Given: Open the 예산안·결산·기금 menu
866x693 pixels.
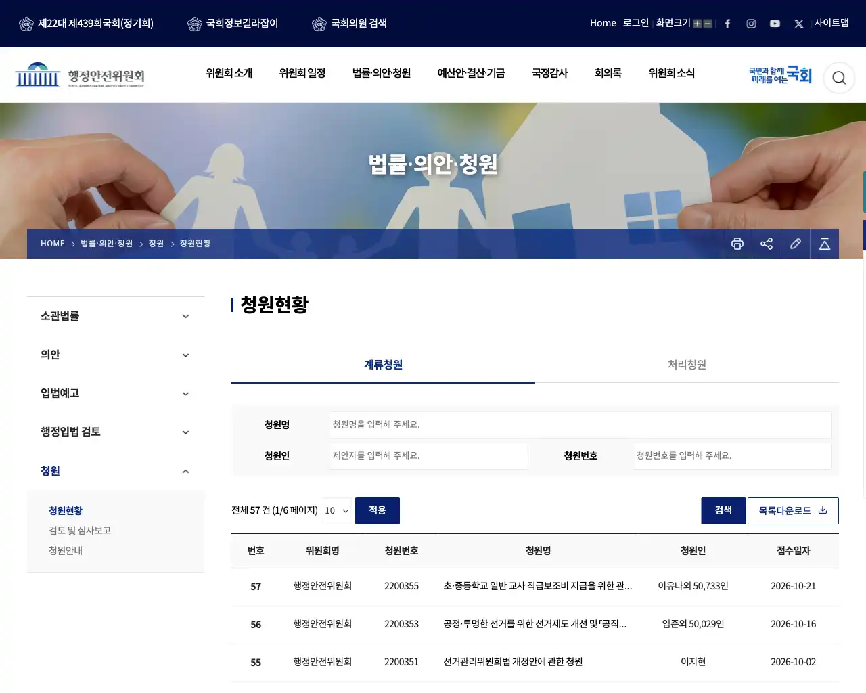Looking at the screenshot, I should pos(471,73).
